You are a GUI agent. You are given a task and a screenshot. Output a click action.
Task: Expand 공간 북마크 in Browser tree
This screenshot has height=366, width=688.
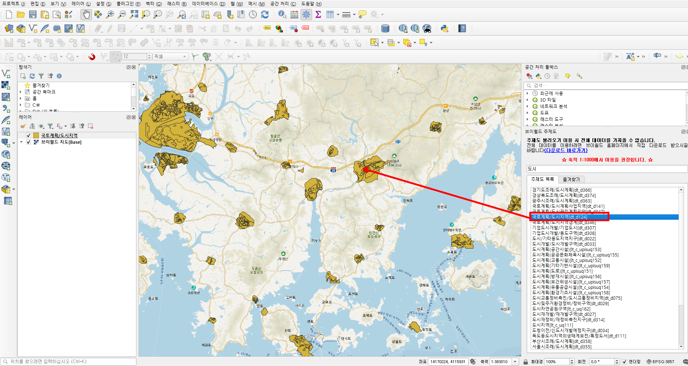[21, 92]
